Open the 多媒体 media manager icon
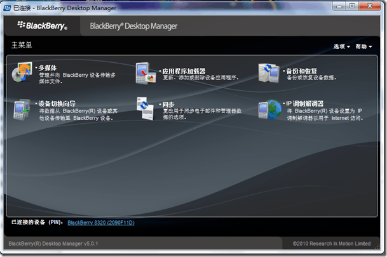This screenshot has width=387, height=257. (x=22, y=72)
